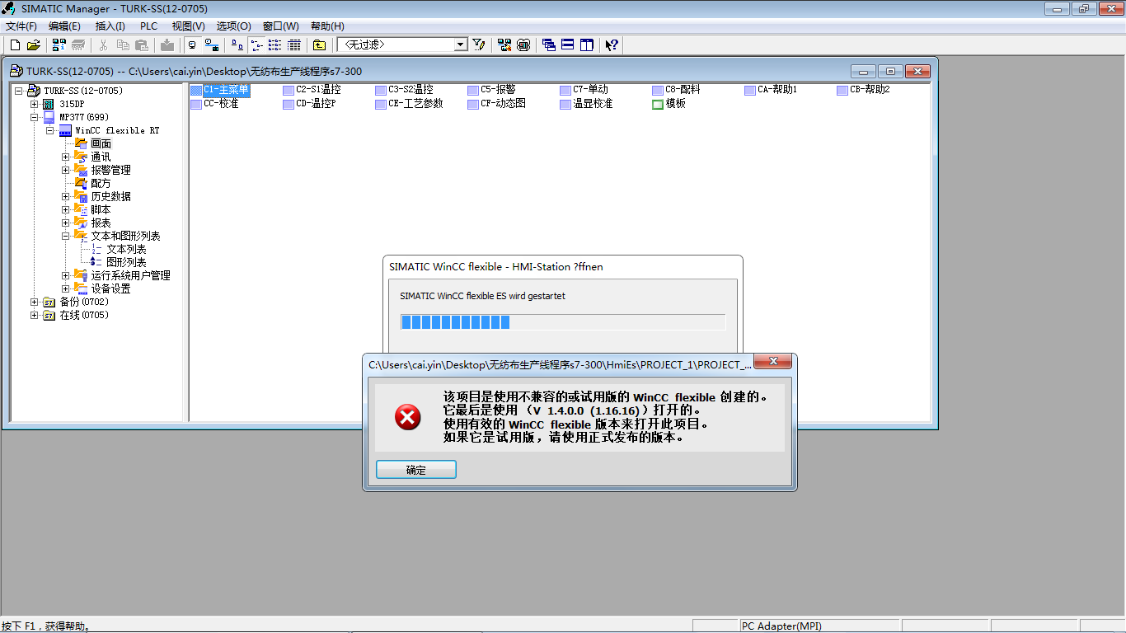Screen dimensions: 1126x633
Task: Click PC Adapter(MPI) in the status bar
Action: click(781, 626)
